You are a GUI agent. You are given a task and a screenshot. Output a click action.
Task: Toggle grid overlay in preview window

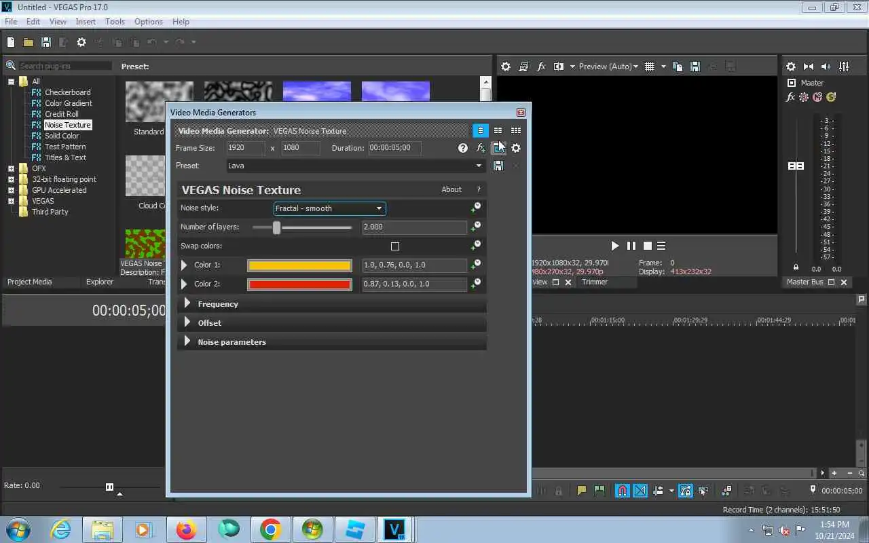650,67
